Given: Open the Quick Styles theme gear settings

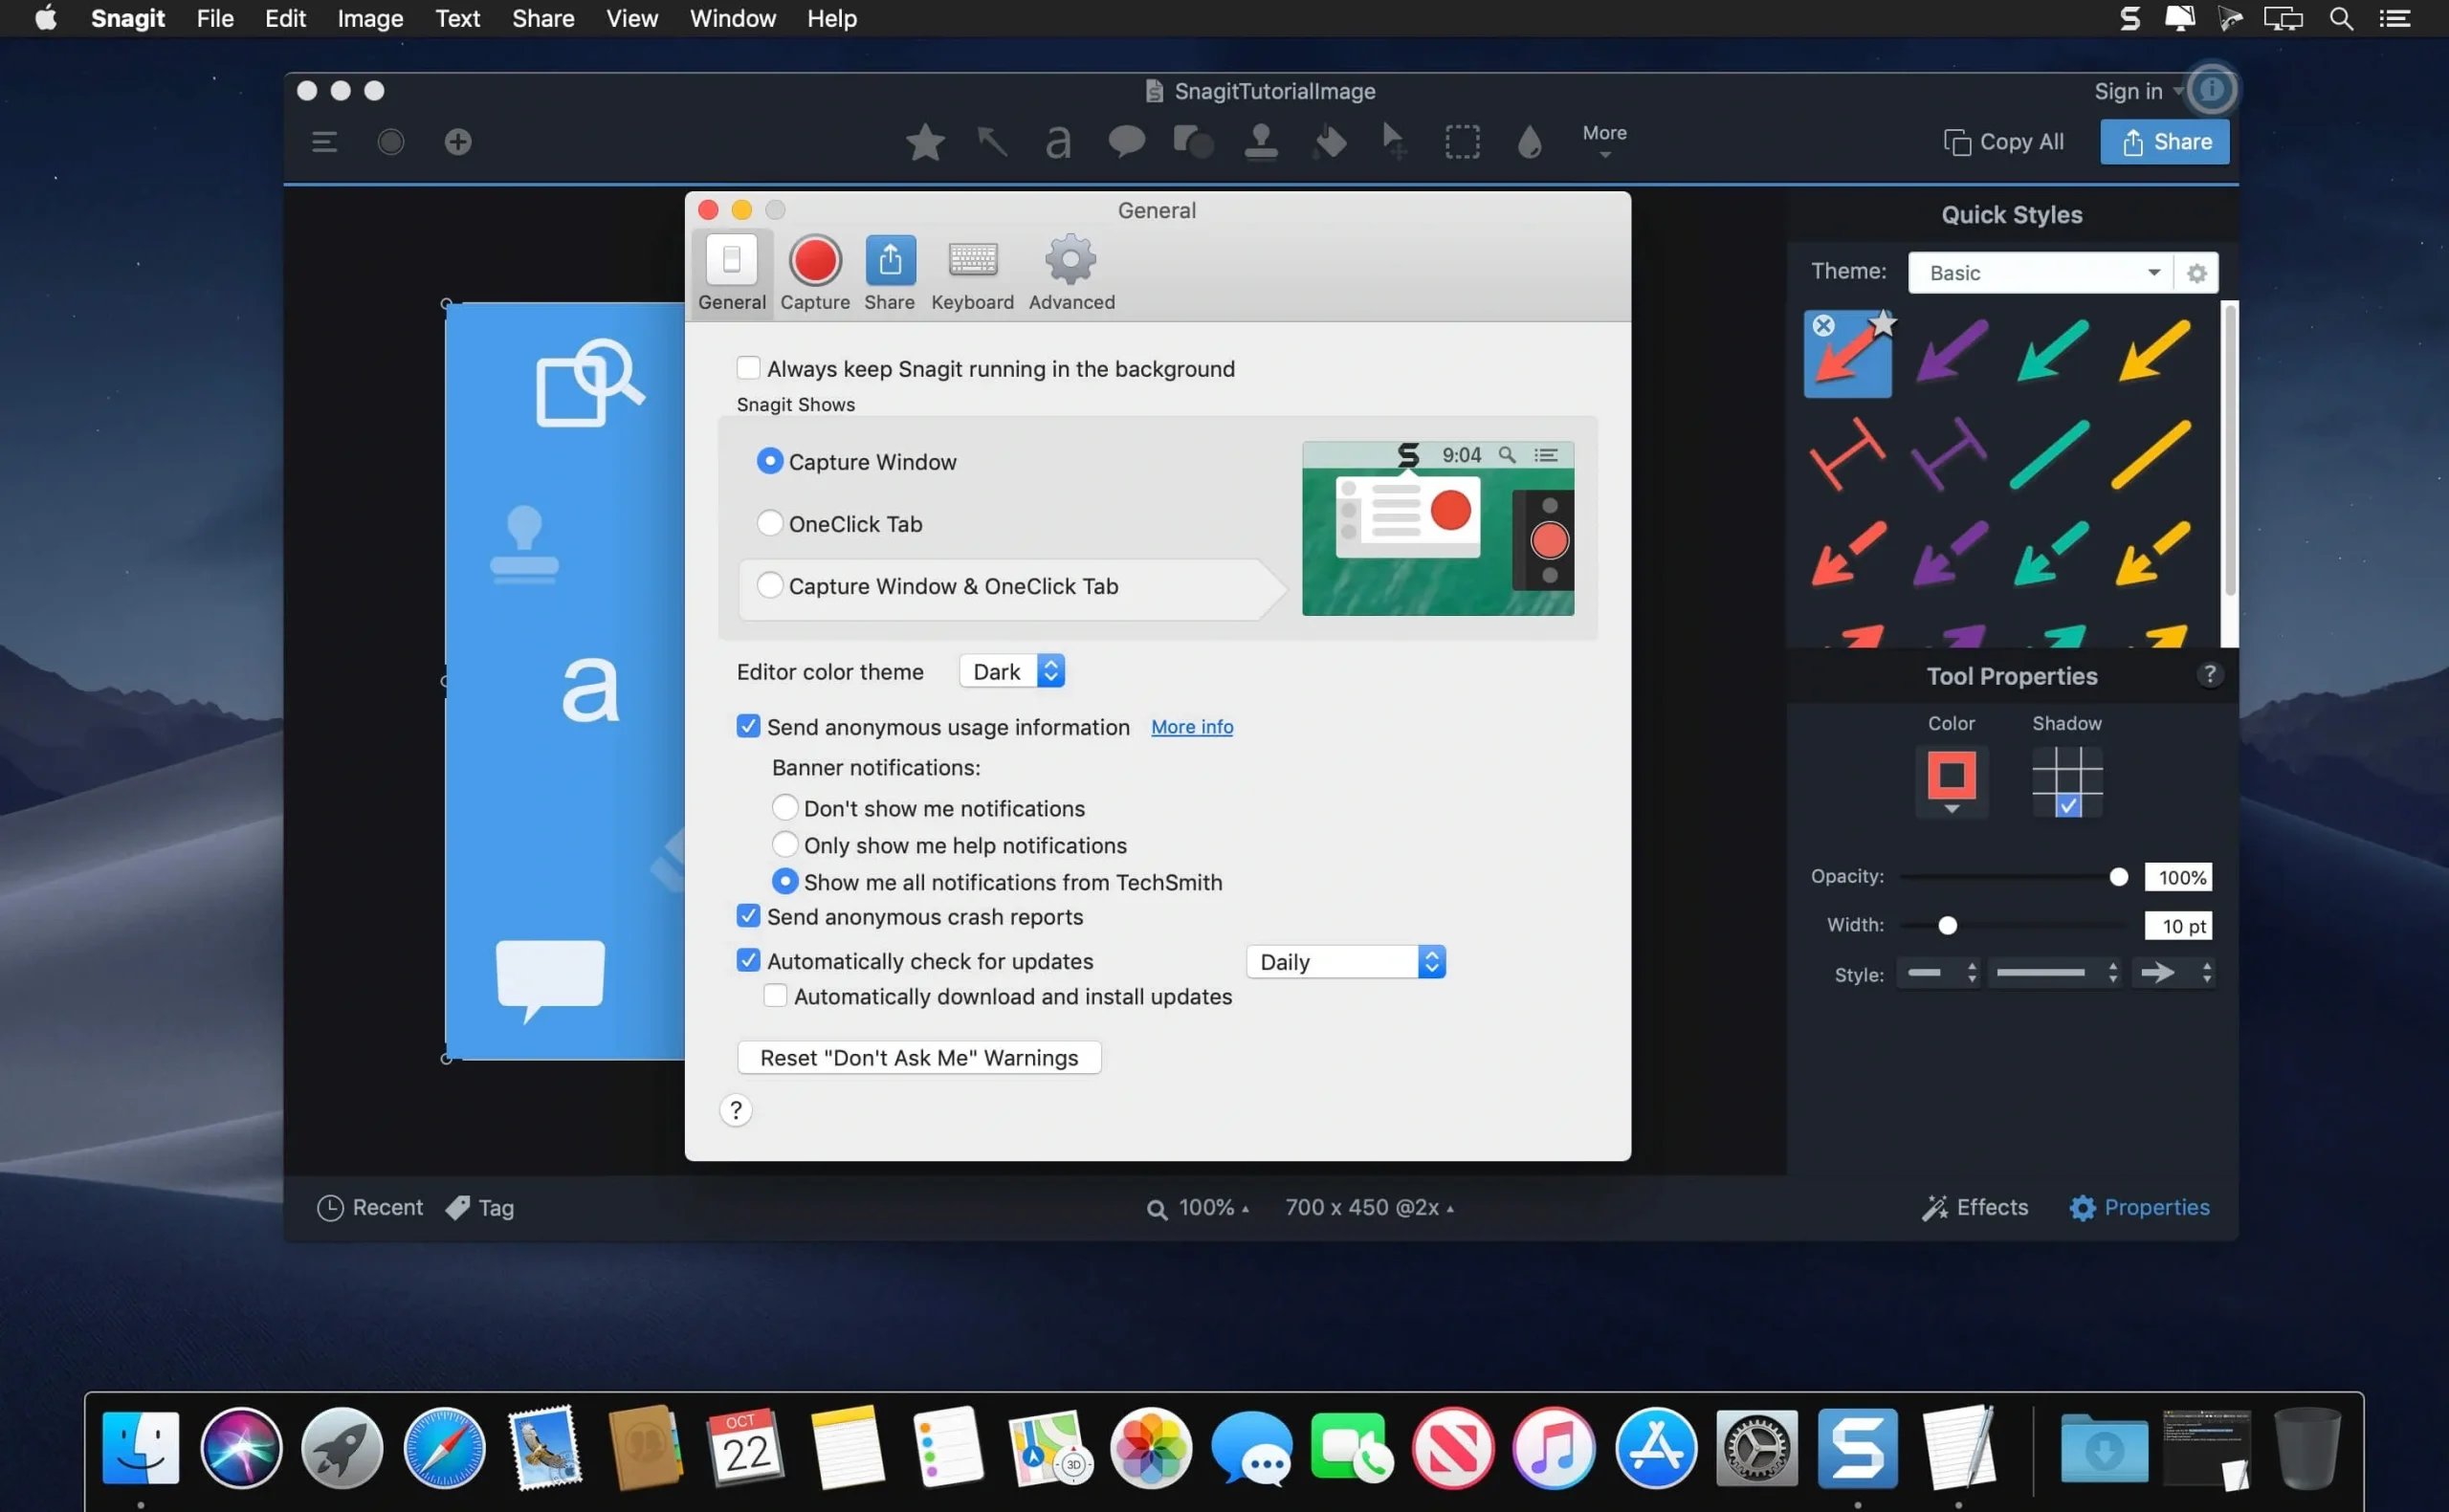Looking at the screenshot, I should click(x=2196, y=273).
